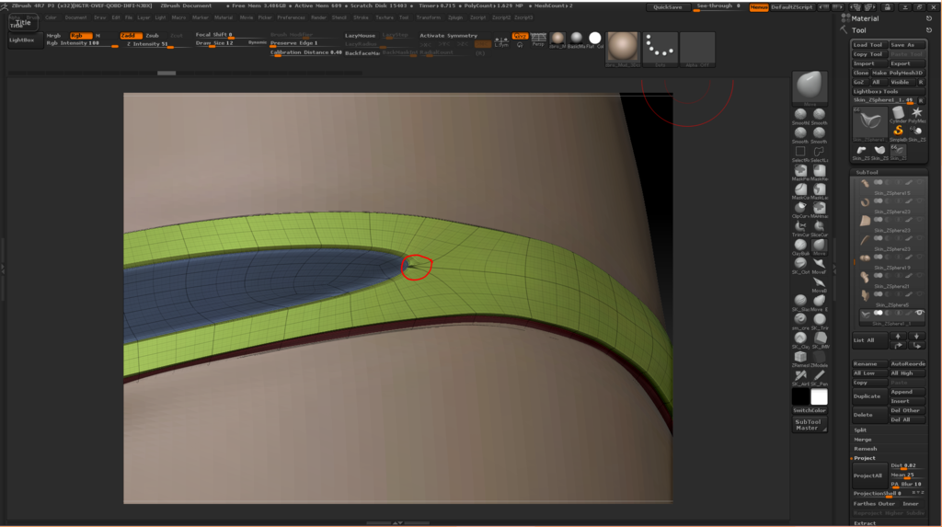Expand the Extract section
The height and width of the screenshot is (527, 942).
coord(865,522)
